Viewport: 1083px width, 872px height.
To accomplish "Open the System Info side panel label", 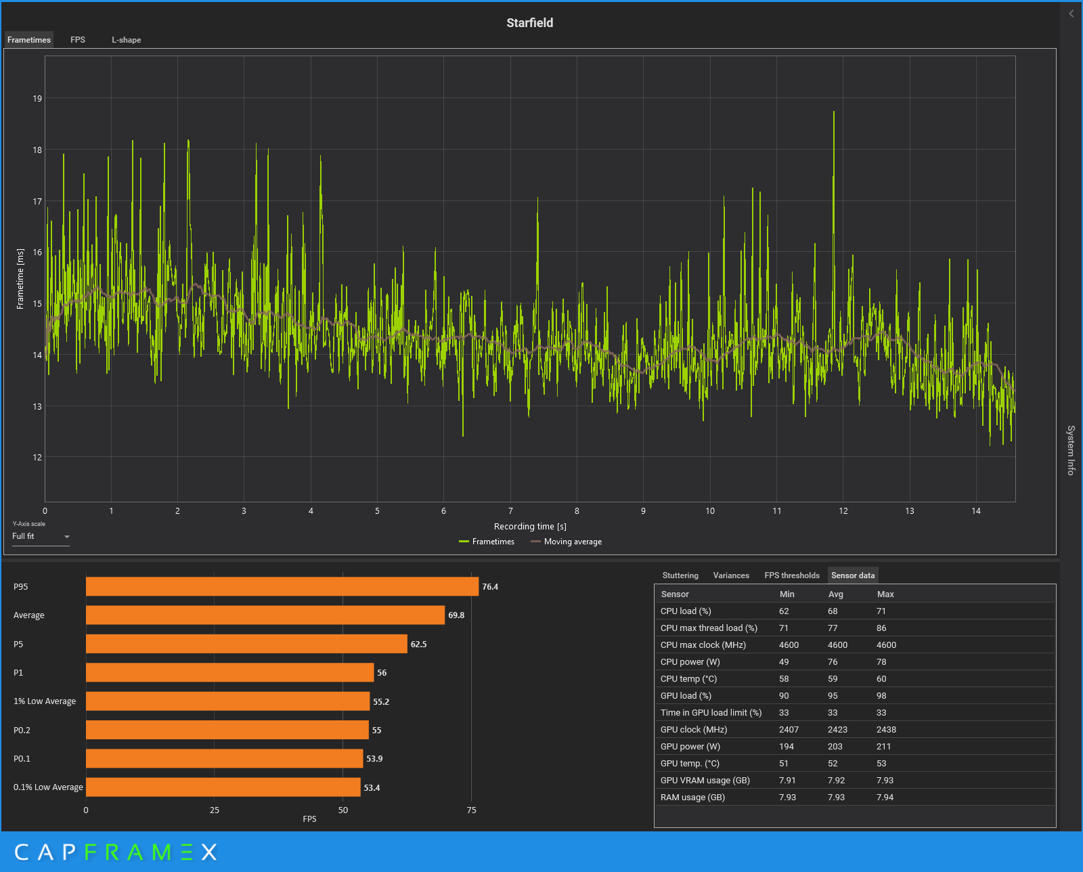I will [1071, 450].
